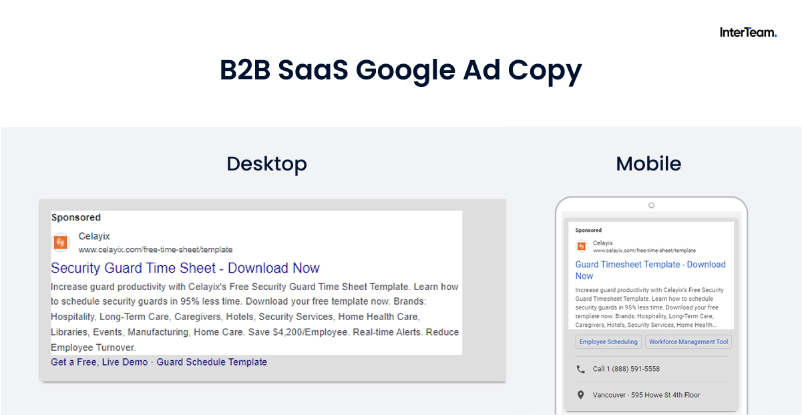The image size is (802, 415).
Task: Click the Celayix logo in desktop ad
Action: click(x=61, y=242)
